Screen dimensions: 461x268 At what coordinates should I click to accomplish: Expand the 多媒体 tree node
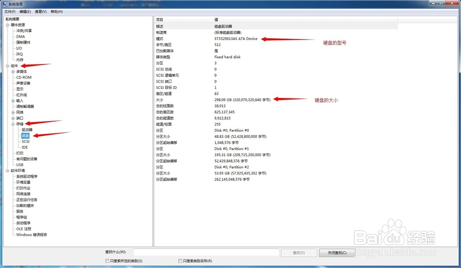pos(13,72)
